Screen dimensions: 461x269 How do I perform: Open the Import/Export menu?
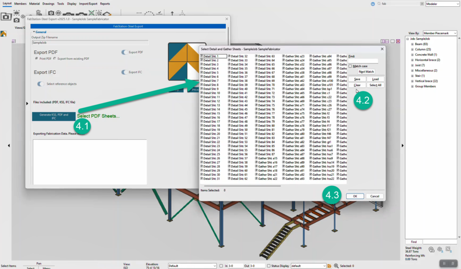[89, 3]
